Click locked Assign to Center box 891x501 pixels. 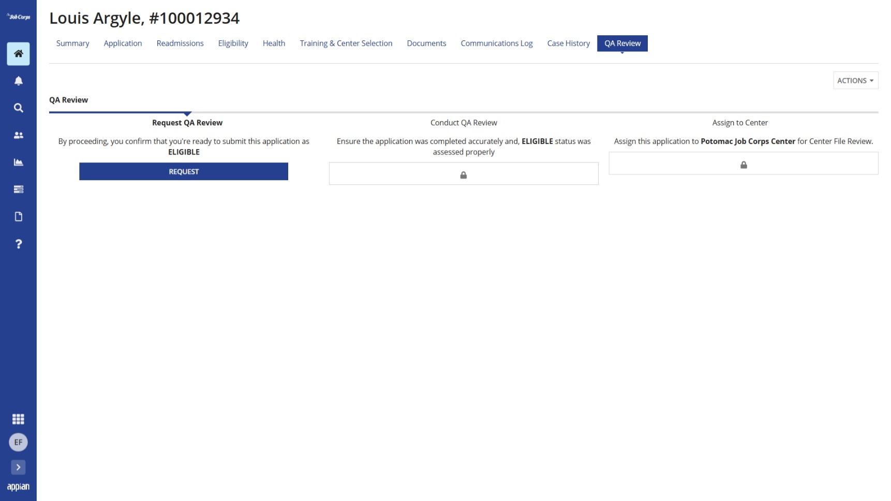[744, 163]
